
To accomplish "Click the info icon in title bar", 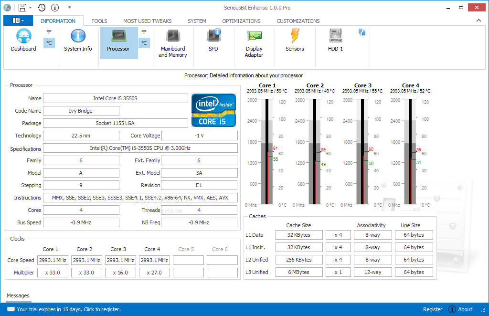I will coord(55,8).
